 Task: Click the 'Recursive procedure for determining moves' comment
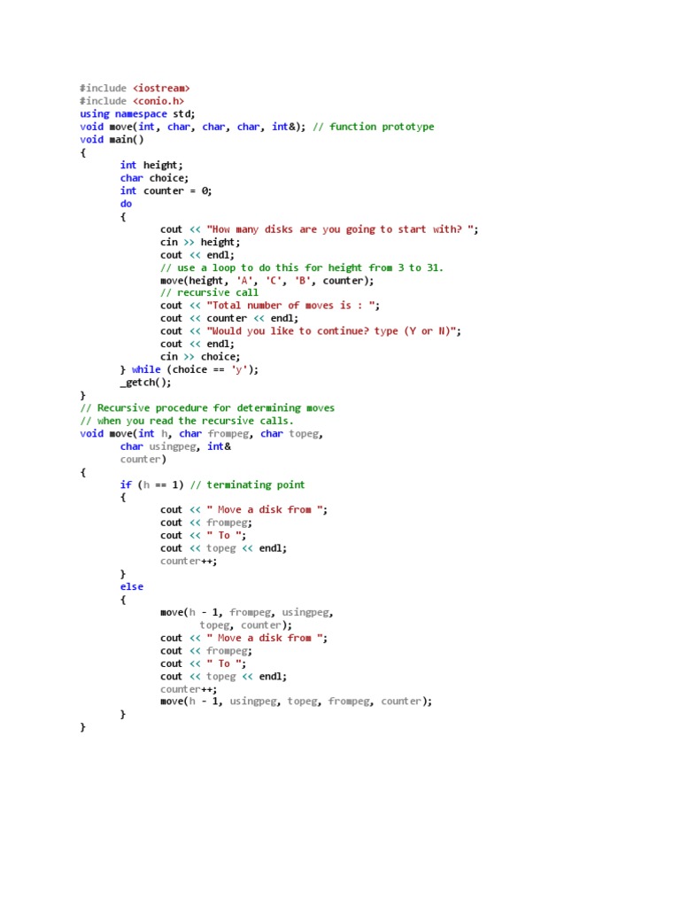(x=207, y=407)
